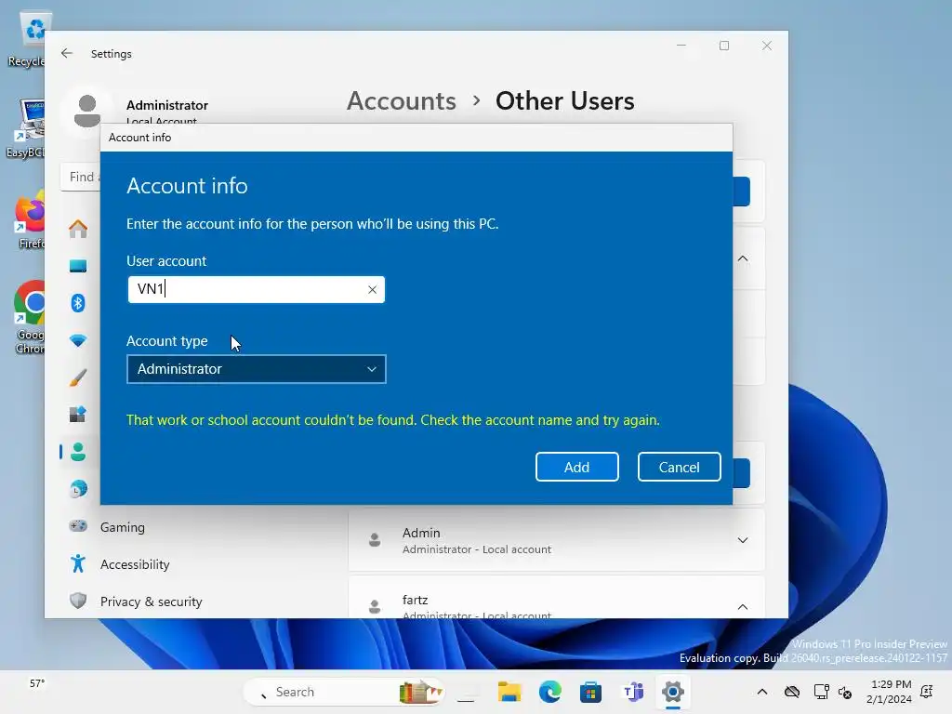Open Accessibility in Settings sidebar
Screen dimensions: 952x714
pyautogui.click(x=135, y=564)
